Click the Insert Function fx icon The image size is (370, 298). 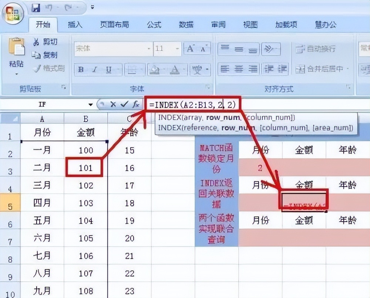pyautogui.click(x=135, y=104)
